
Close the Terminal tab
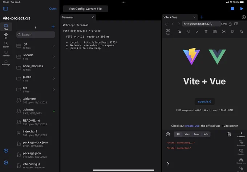click(93, 17)
